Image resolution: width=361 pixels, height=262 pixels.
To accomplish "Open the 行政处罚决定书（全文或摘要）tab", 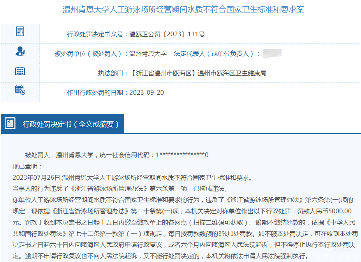I will (62, 124).
